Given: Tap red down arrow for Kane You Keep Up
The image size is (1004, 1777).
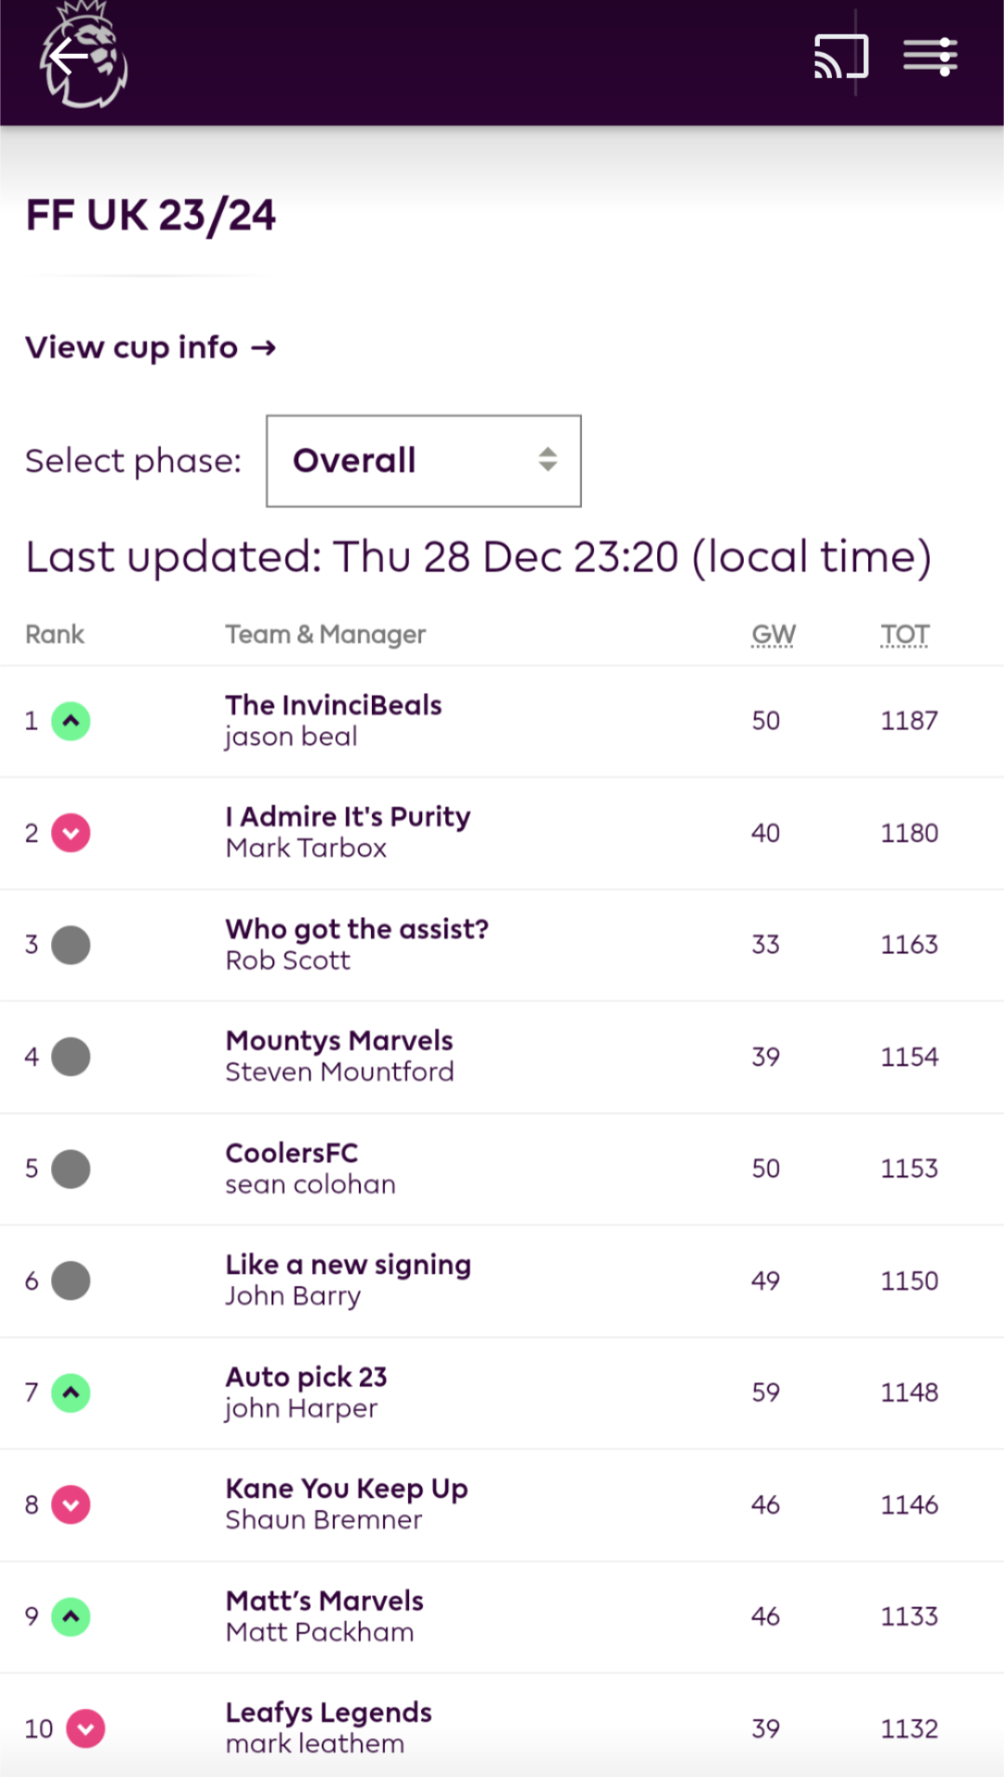Looking at the screenshot, I should click(71, 1505).
